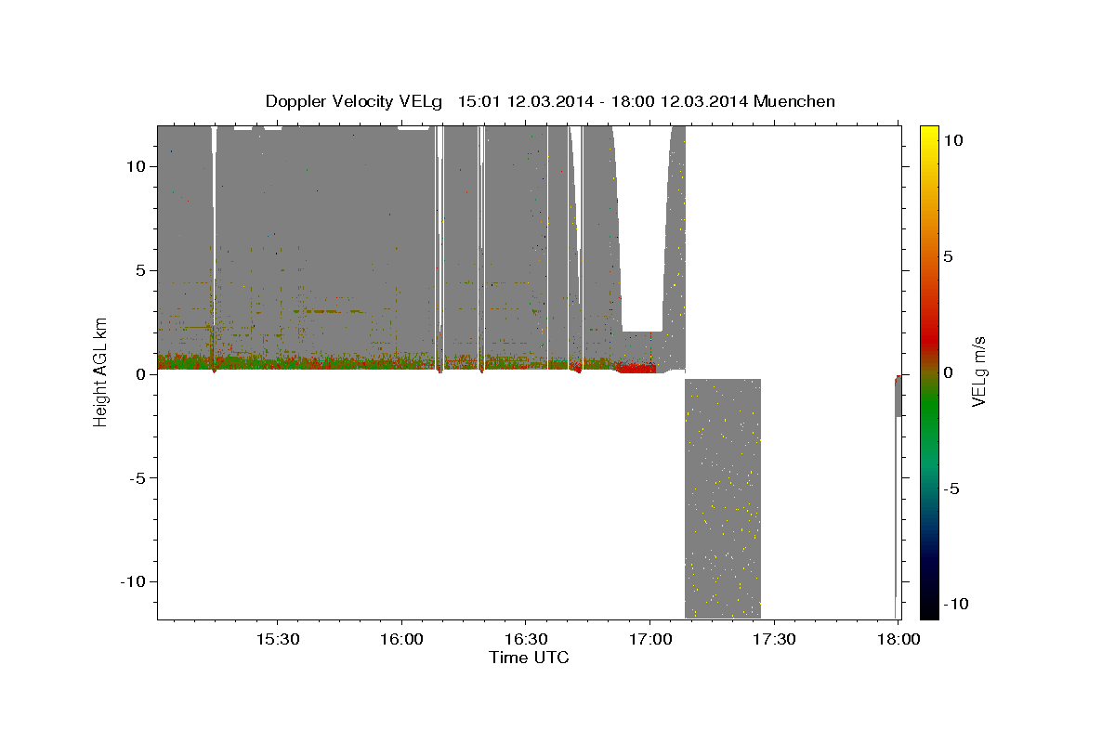Image resolution: width=1115 pixels, height=743 pixels.
Task: Click the '16:00' time axis label
Action: (401, 639)
